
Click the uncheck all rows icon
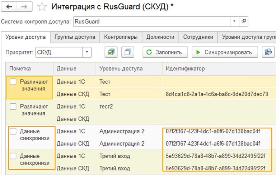[x=127, y=52]
